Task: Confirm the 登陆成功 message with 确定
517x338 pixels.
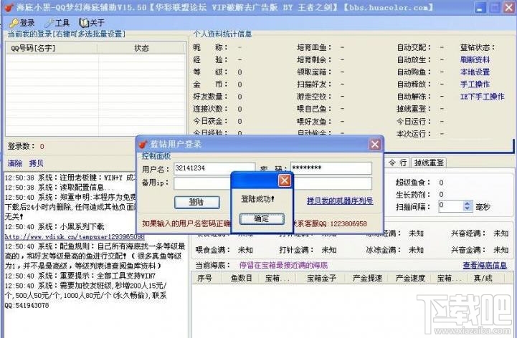Action: (x=262, y=218)
